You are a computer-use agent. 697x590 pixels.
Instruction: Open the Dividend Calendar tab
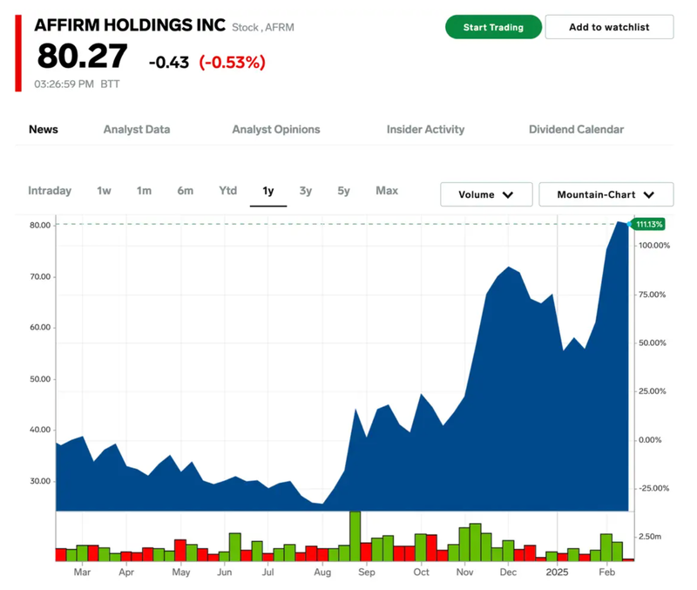coord(576,129)
